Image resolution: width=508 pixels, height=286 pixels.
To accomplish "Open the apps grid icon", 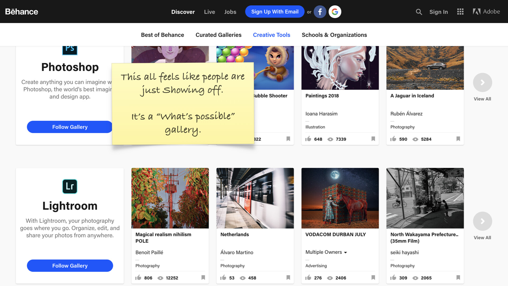I will tap(460, 12).
